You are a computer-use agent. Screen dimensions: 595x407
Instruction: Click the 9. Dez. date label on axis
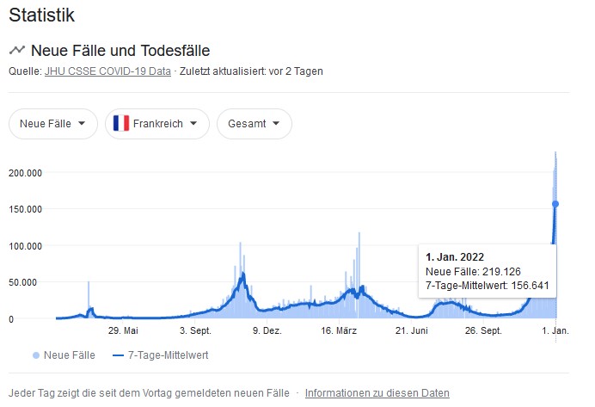click(x=267, y=330)
